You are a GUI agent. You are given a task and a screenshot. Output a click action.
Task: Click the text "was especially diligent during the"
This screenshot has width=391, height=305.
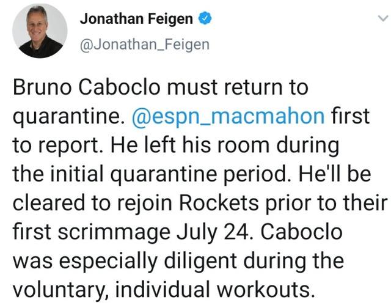pos(178,261)
